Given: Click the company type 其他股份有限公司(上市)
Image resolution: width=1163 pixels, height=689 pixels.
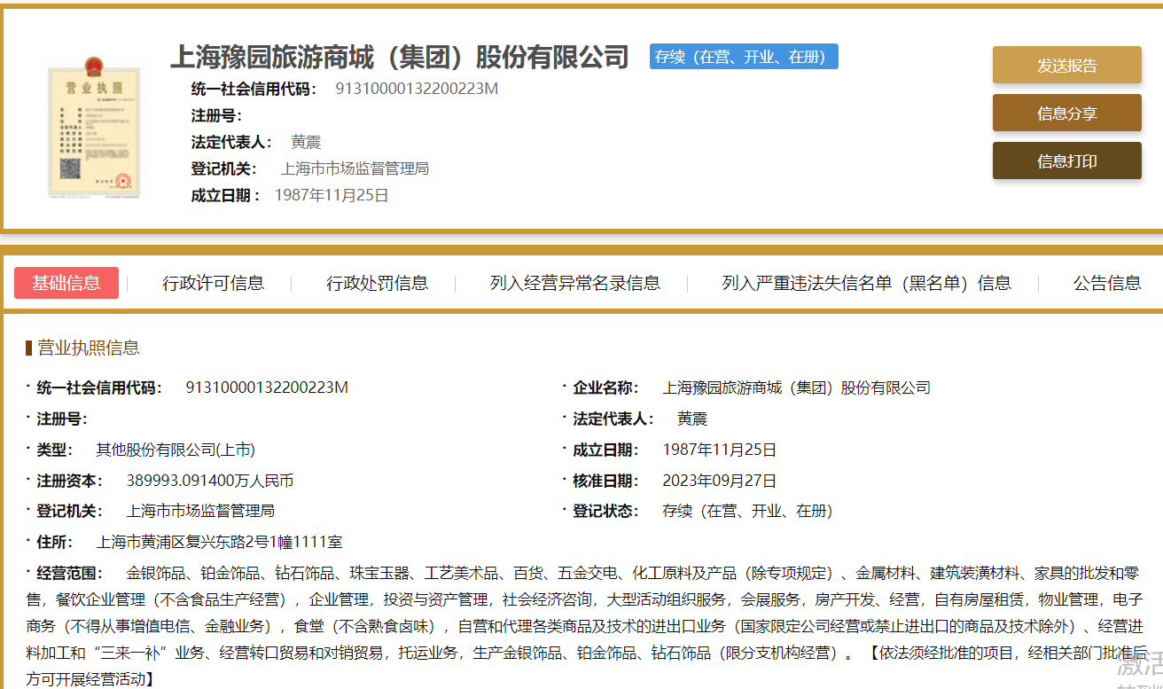Looking at the screenshot, I should (176, 450).
